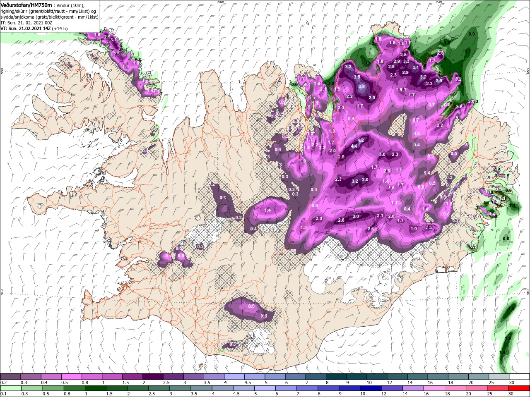The image size is (530, 397).
Task: Click the 30 label in lower legend row
Action: tap(511, 394)
